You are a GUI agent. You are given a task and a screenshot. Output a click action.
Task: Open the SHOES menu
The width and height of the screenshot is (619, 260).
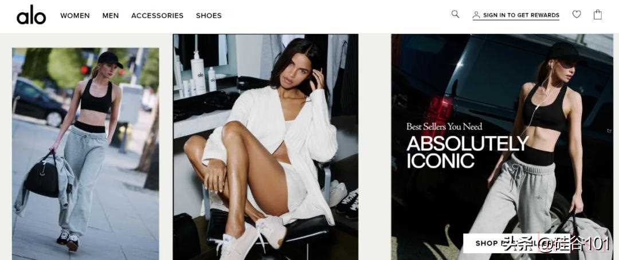[x=209, y=16]
